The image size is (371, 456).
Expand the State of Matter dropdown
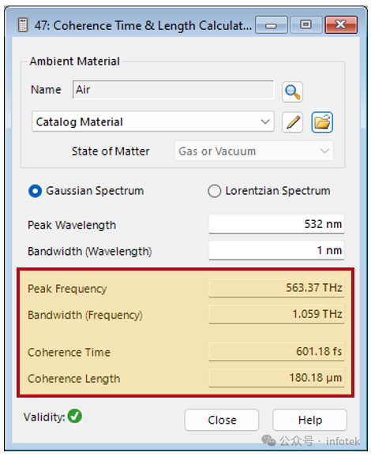253,151
